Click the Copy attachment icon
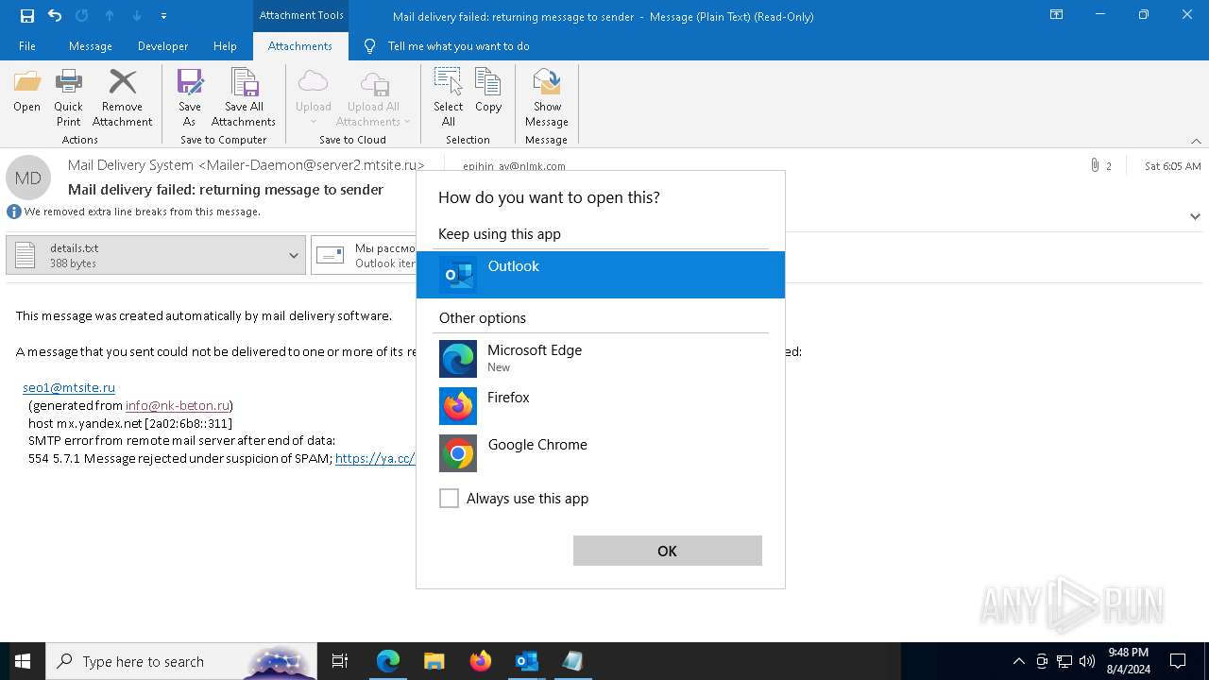The image size is (1209, 680). pyautogui.click(x=488, y=92)
